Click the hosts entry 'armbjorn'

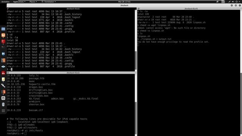pyautogui.click(x=34, y=102)
